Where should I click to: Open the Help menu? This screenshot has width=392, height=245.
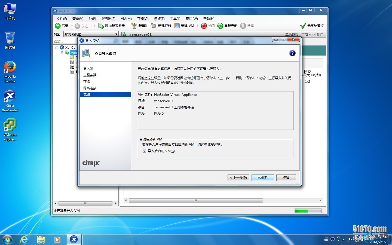coord(209,19)
